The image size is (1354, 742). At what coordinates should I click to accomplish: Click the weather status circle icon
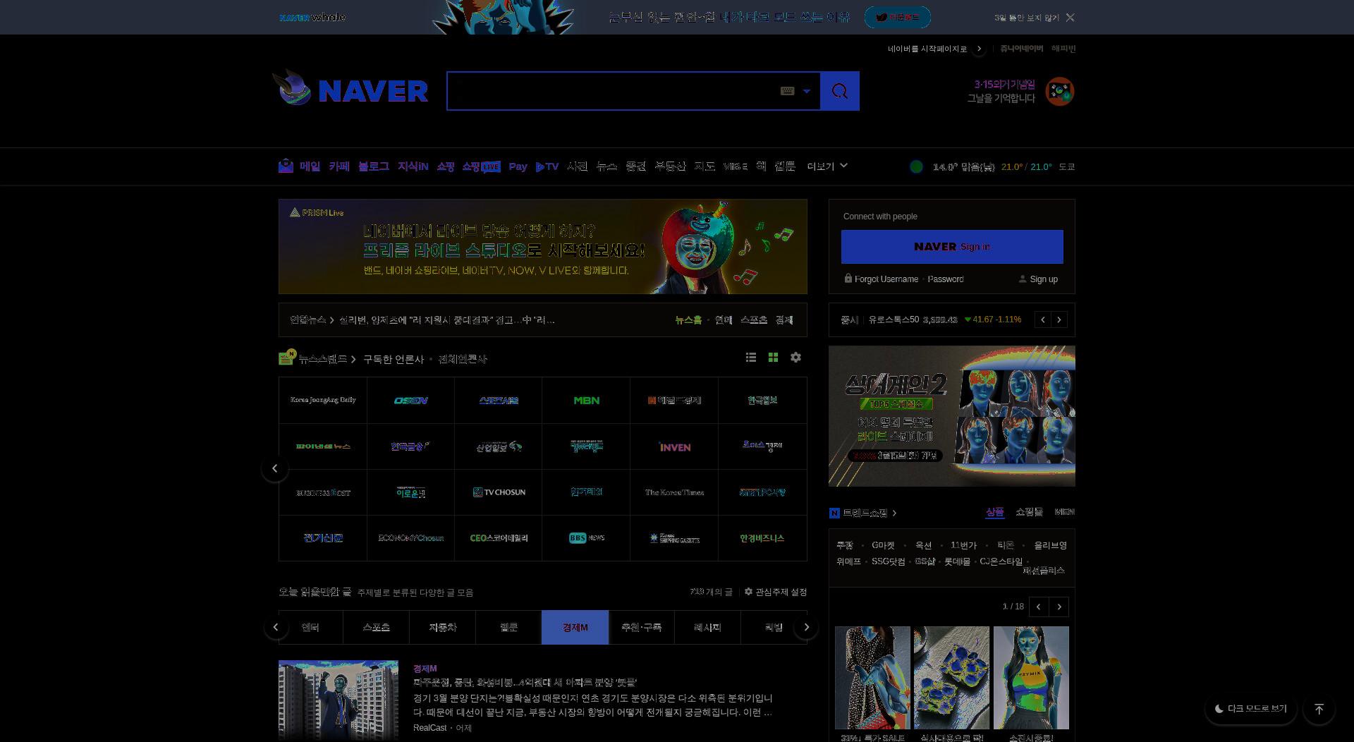click(x=916, y=167)
